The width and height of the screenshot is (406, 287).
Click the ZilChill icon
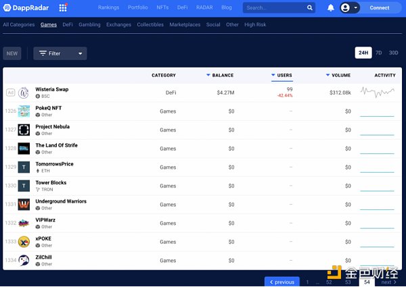click(x=24, y=261)
